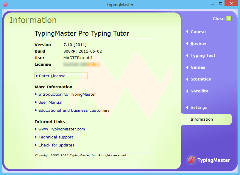
Task: Click the TypingMaster logo in sidebar
Action: click(x=209, y=160)
